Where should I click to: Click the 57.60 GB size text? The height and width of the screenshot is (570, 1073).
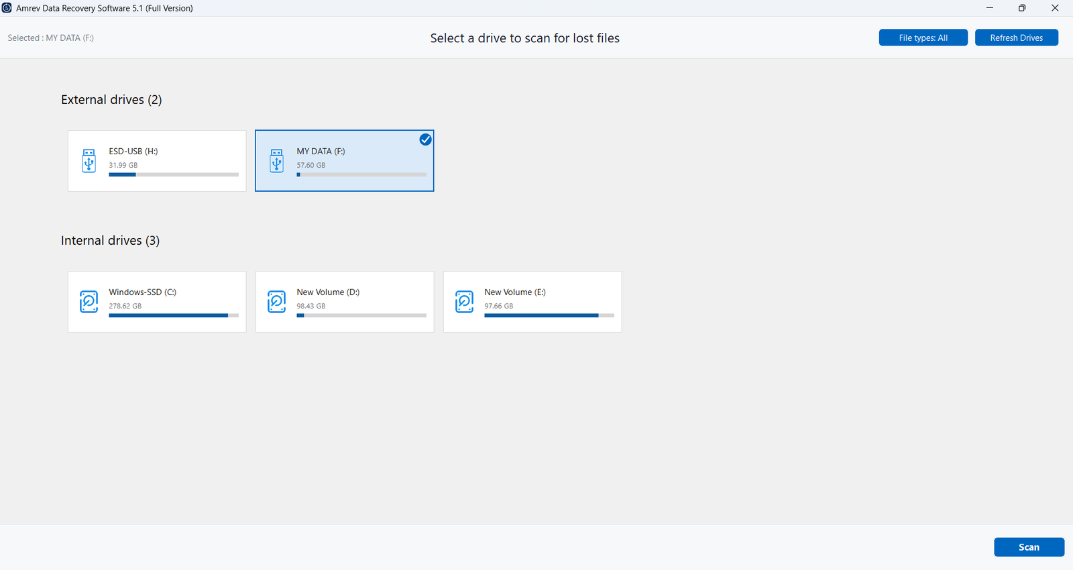[311, 165]
